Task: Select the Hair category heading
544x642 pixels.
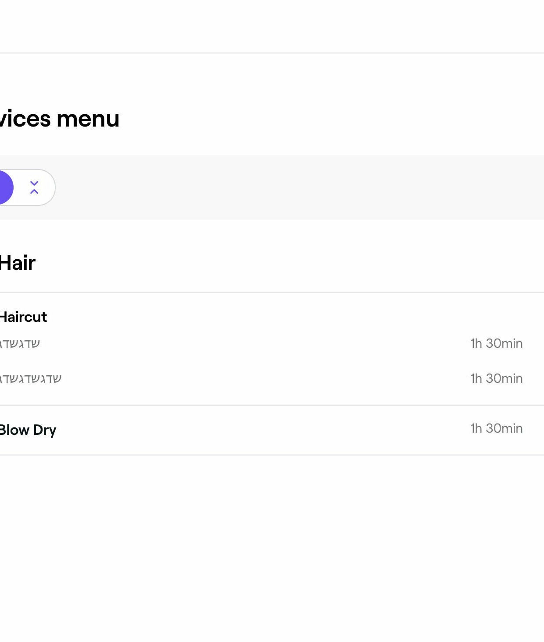Action: [x=18, y=263]
